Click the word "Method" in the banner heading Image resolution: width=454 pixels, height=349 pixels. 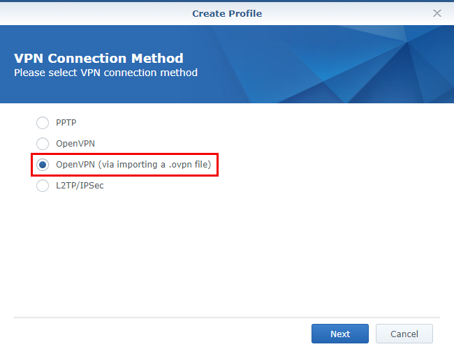click(x=156, y=58)
